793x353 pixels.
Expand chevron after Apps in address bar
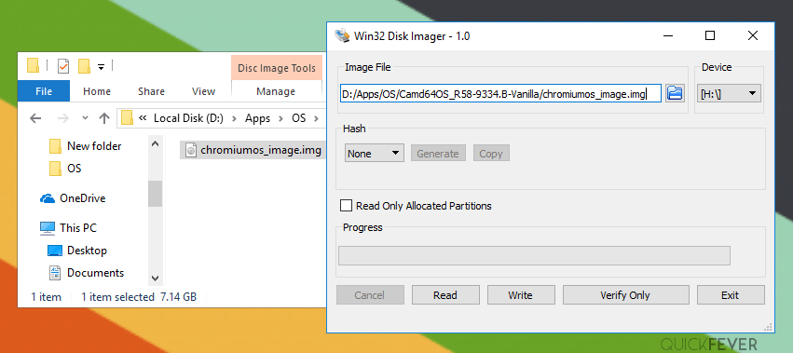pos(280,118)
